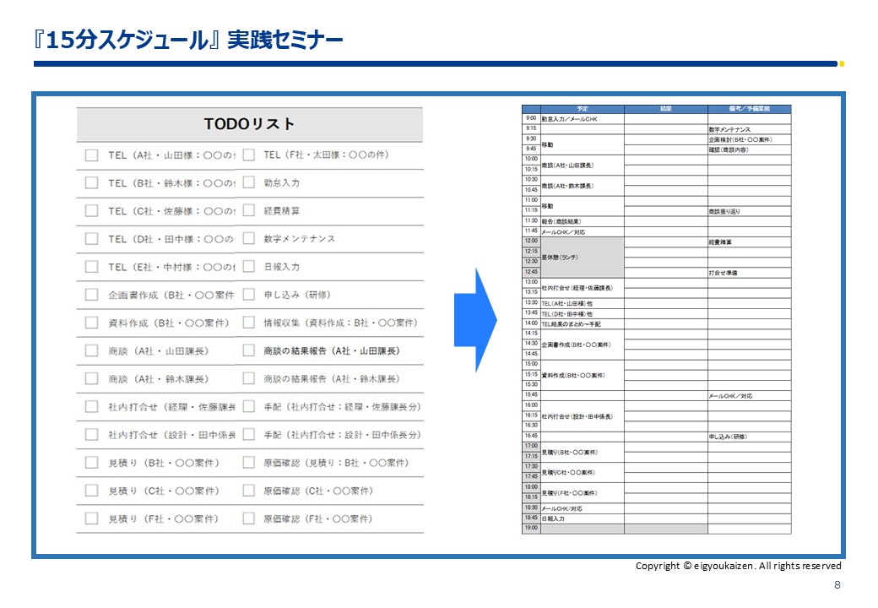Check the 経費精算 checkbox in TODO list
878x608 pixels.
click(248, 211)
